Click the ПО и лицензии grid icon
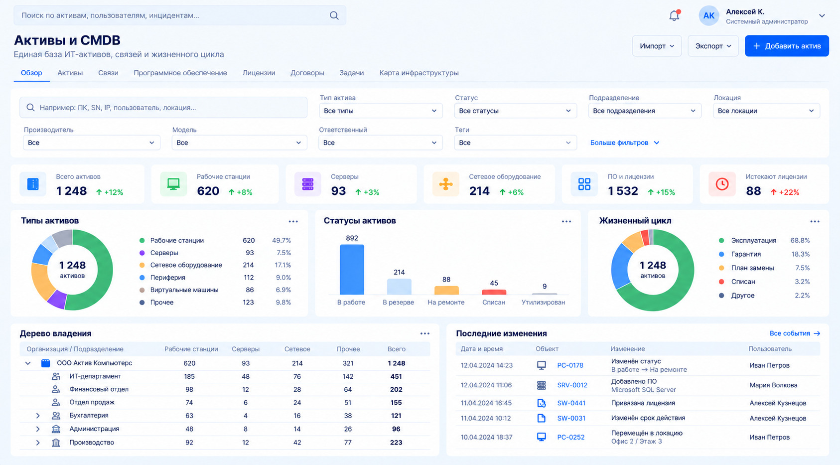This screenshot has width=840, height=465. (584, 184)
